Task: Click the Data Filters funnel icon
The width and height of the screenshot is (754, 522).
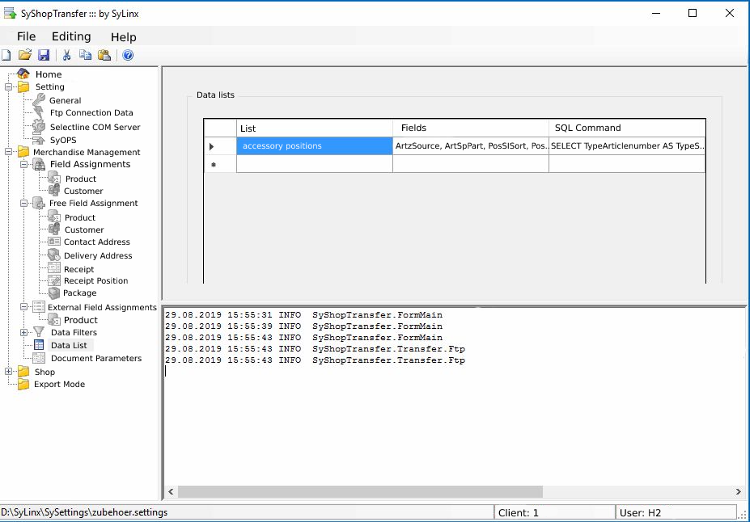Action: [x=39, y=332]
